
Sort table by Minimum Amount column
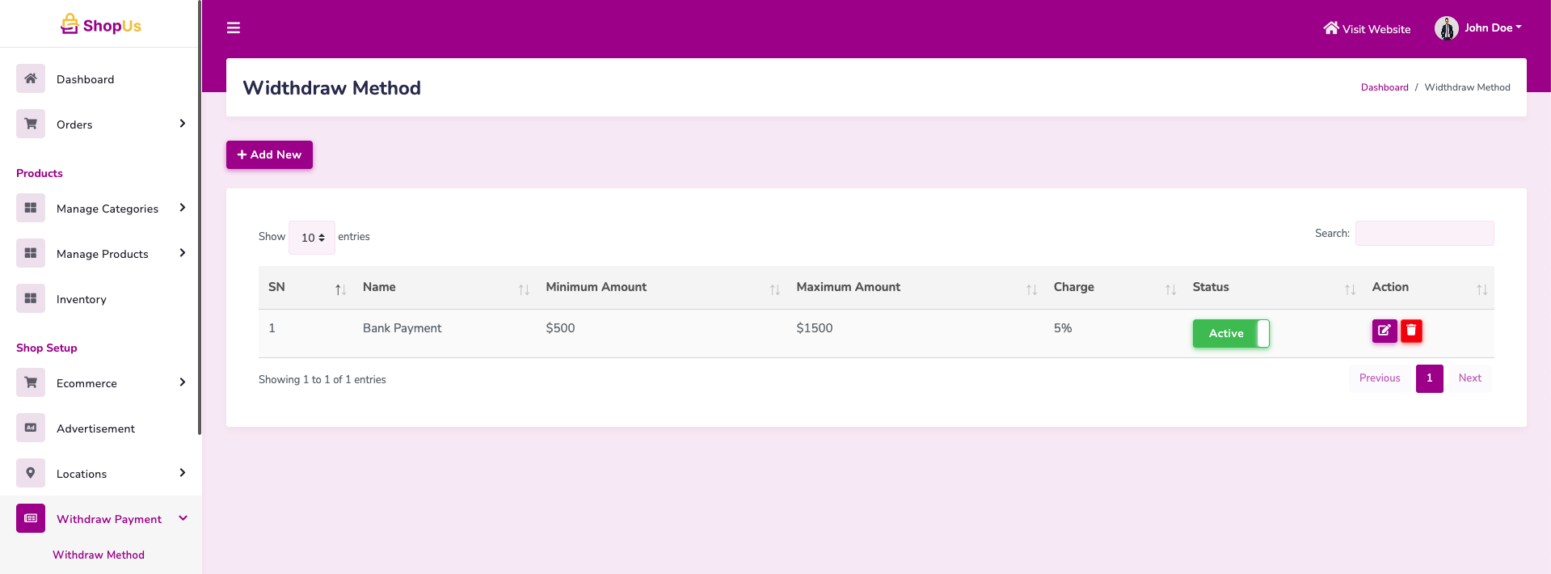tap(596, 287)
